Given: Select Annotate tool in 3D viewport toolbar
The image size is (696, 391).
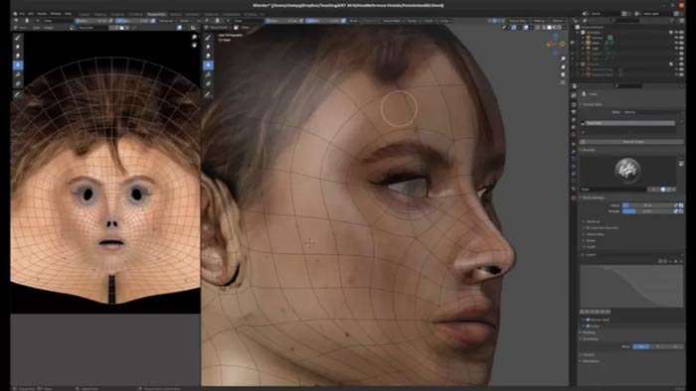Looking at the screenshot, I should click(208, 94).
